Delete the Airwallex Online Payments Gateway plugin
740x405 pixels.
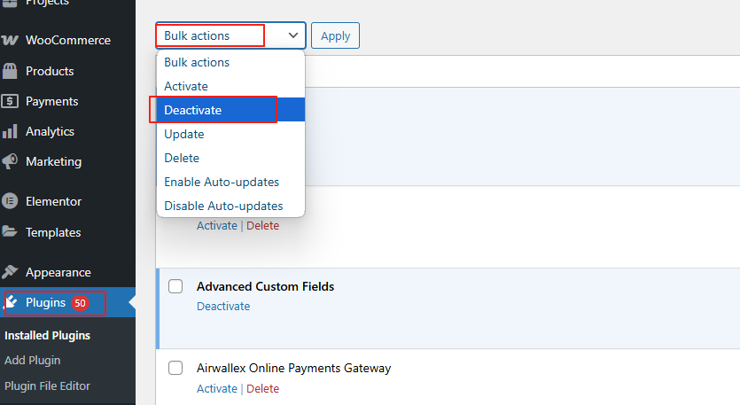262,388
